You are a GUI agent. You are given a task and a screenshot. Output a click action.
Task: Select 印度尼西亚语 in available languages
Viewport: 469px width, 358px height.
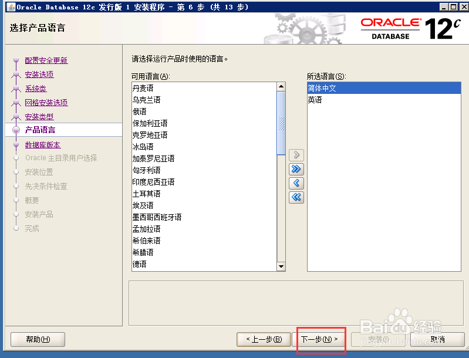[x=204, y=182]
